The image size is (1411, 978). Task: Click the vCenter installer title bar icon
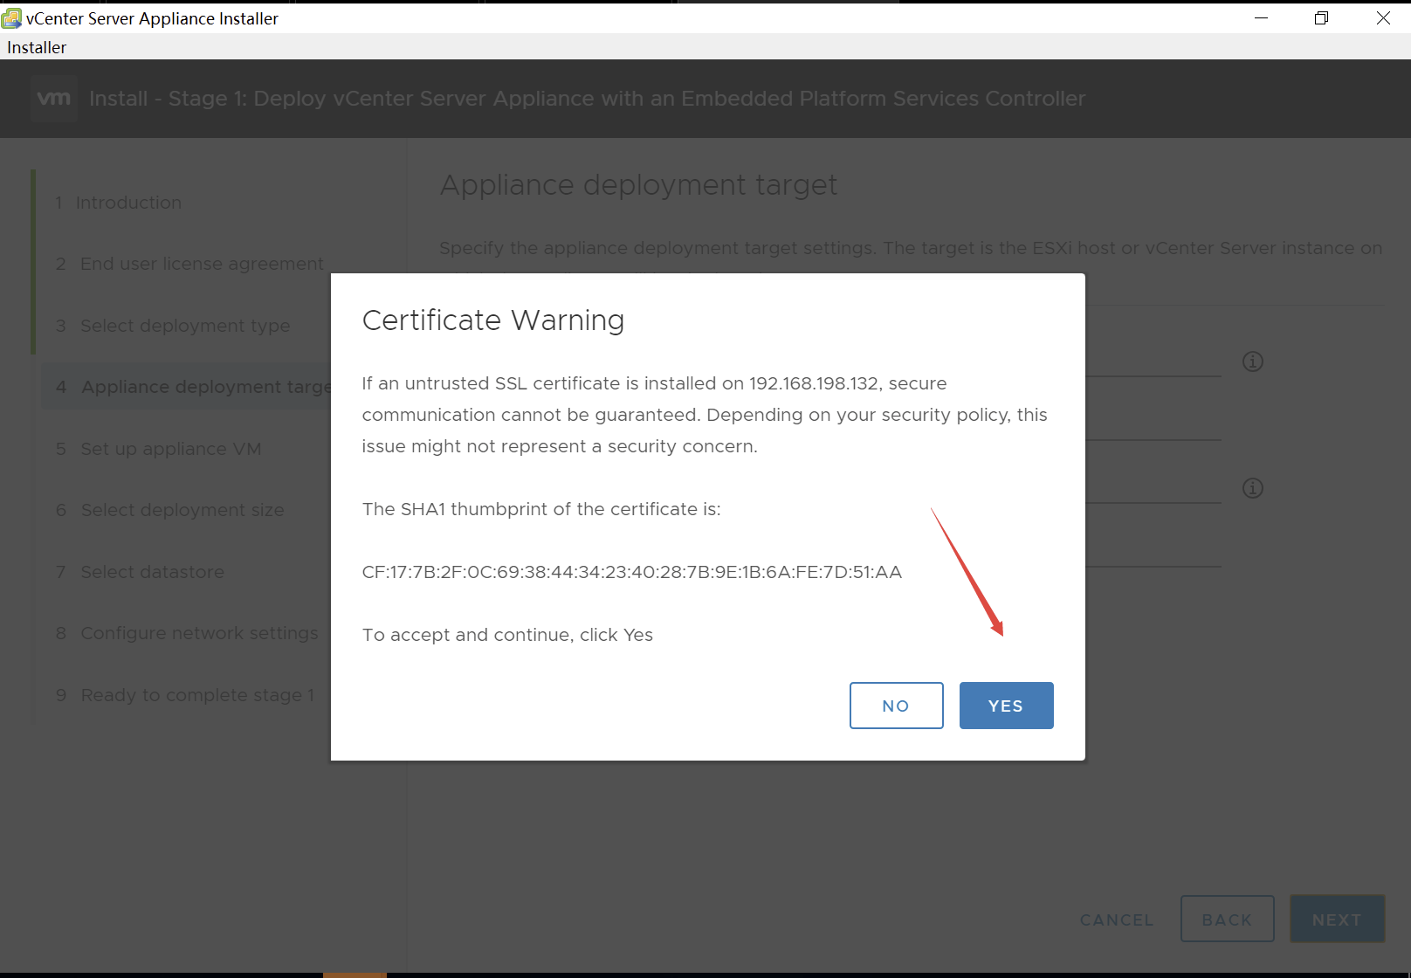click(x=12, y=18)
